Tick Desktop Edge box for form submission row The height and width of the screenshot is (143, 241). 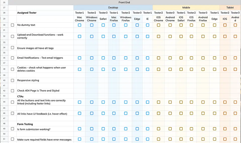click(137, 129)
